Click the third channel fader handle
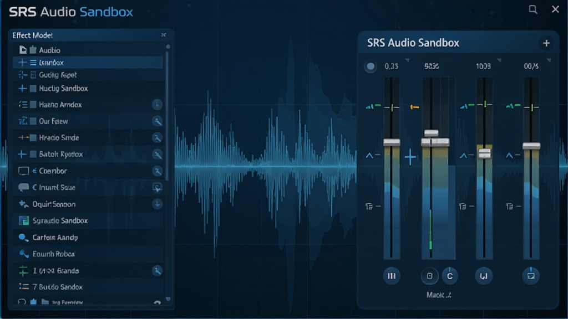The width and height of the screenshot is (568, 319). pos(485,153)
